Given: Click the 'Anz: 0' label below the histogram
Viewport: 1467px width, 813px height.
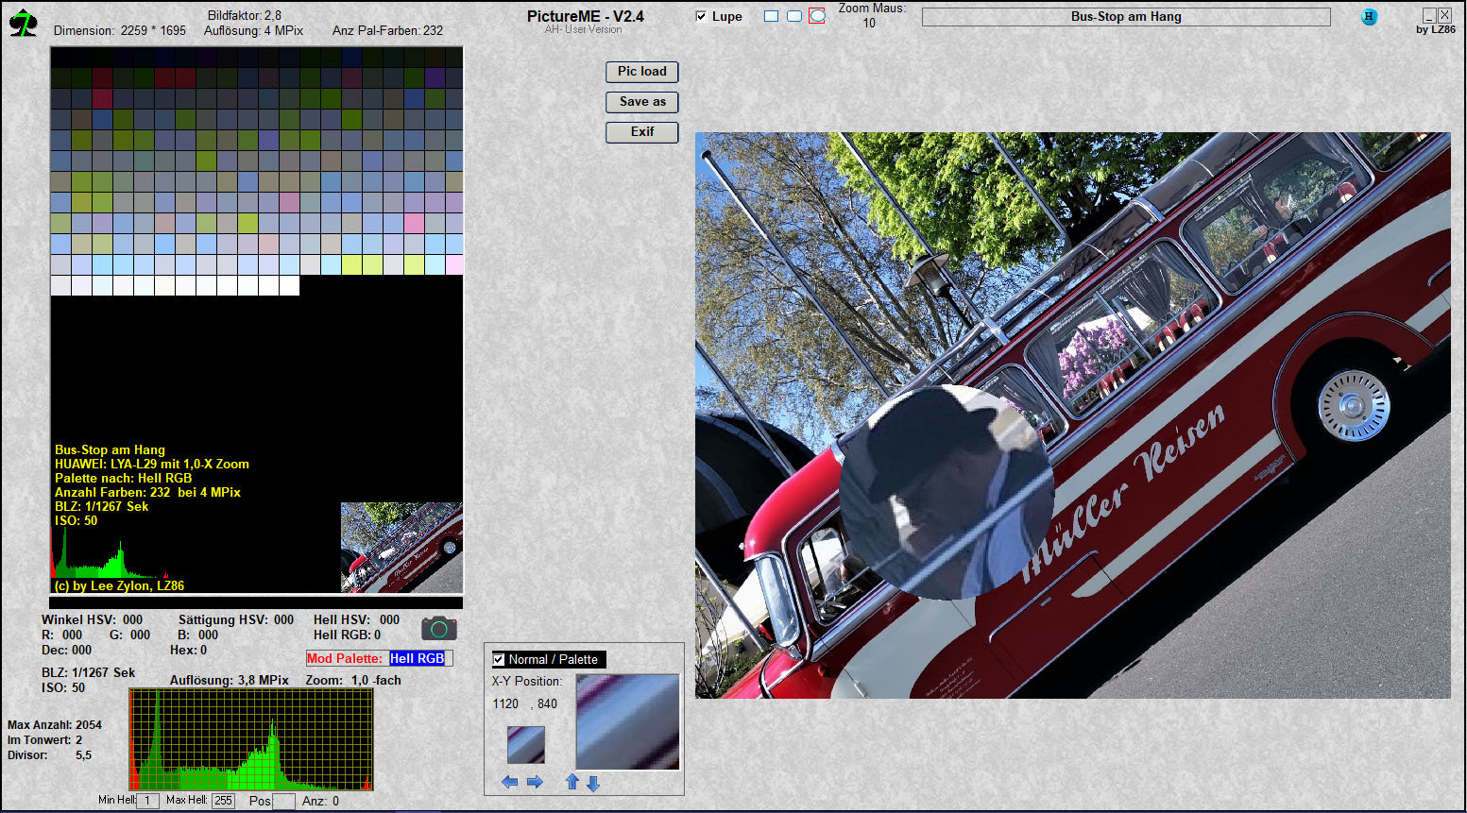Looking at the screenshot, I should (x=320, y=801).
